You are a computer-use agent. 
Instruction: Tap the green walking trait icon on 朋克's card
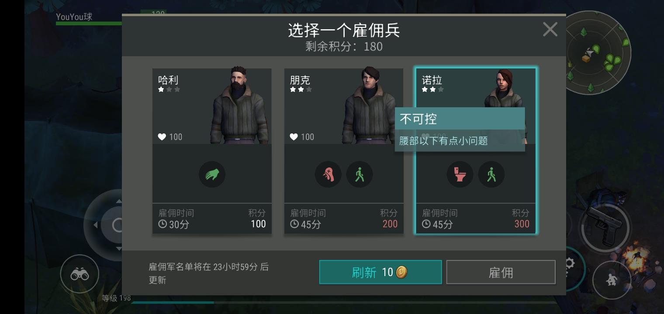pos(360,174)
